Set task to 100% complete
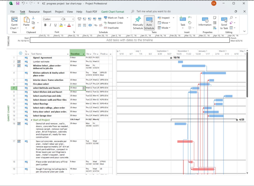254x186 pixels. (100, 19)
